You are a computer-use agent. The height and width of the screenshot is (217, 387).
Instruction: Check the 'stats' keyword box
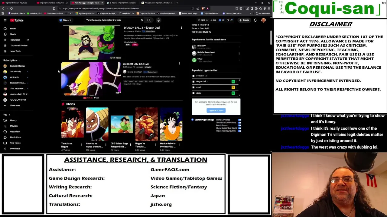(193, 93)
